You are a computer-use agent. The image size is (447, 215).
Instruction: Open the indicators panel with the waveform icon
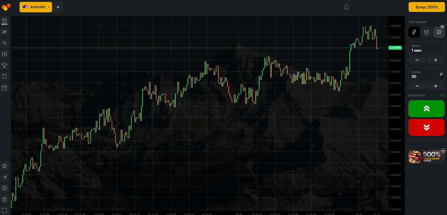pos(4,43)
